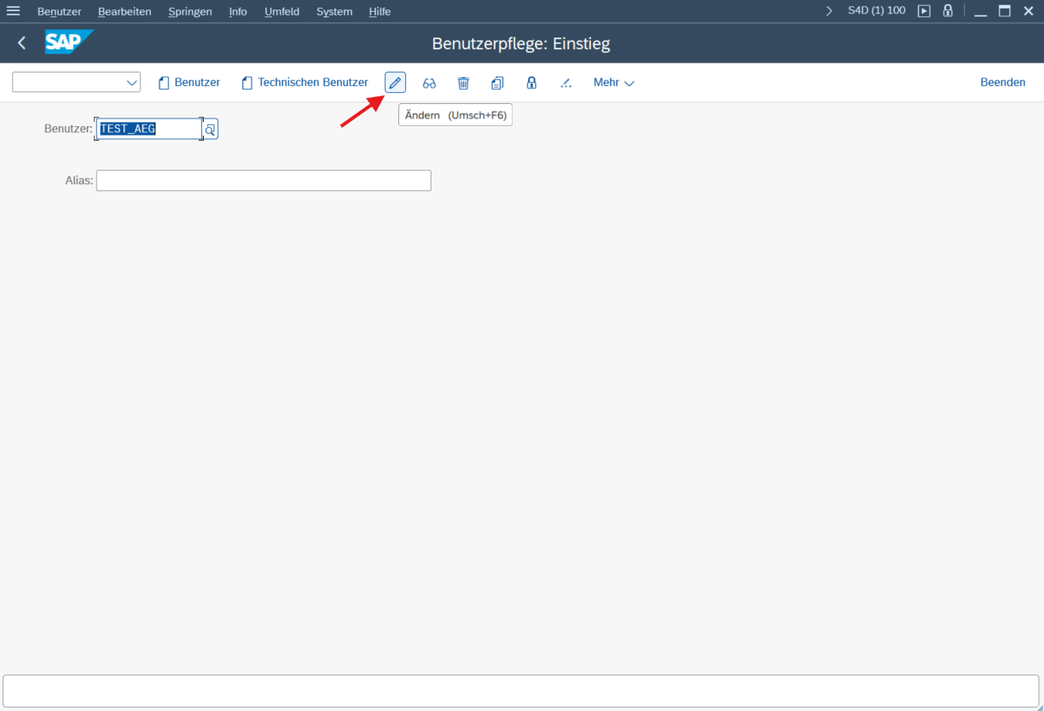Close the SAP window

click(1029, 11)
